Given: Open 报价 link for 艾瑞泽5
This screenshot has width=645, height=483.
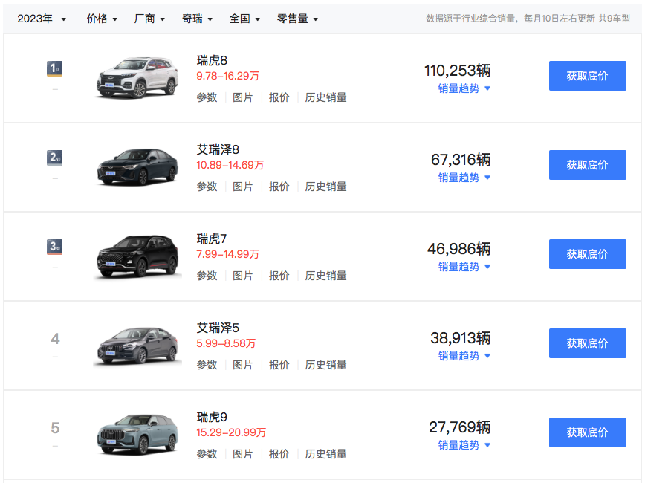Looking at the screenshot, I should [x=279, y=365].
